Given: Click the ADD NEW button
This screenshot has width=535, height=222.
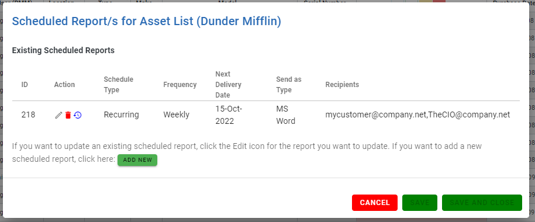Looking at the screenshot, I should [x=137, y=160].
